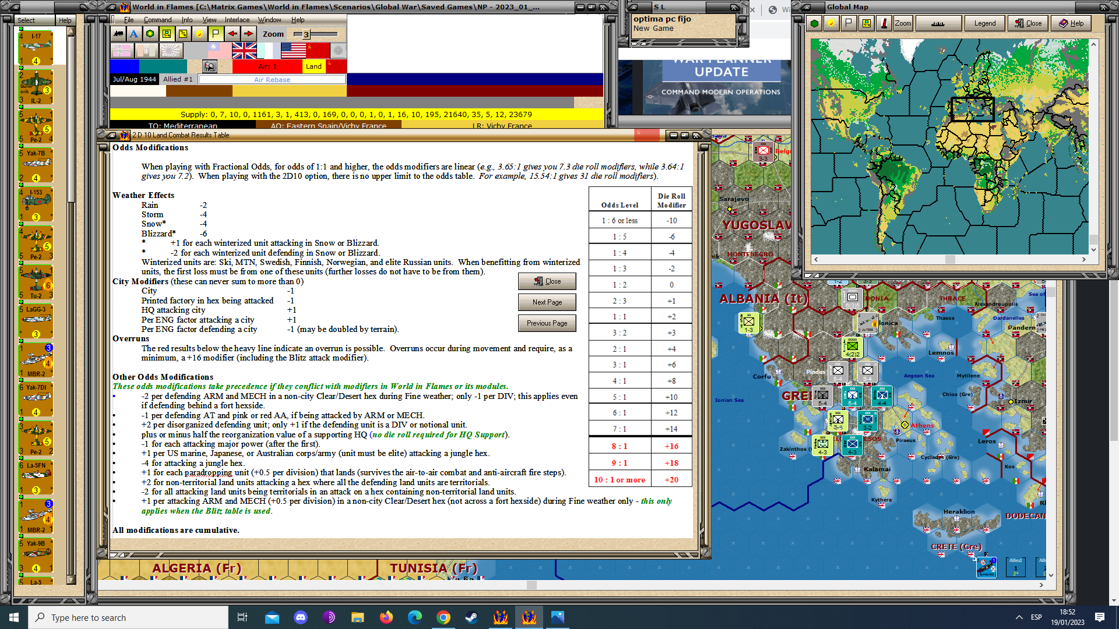The height and width of the screenshot is (629, 1119).
Task: Click the green hexagon icon in Global Map toolbar
Action: (815, 23)
